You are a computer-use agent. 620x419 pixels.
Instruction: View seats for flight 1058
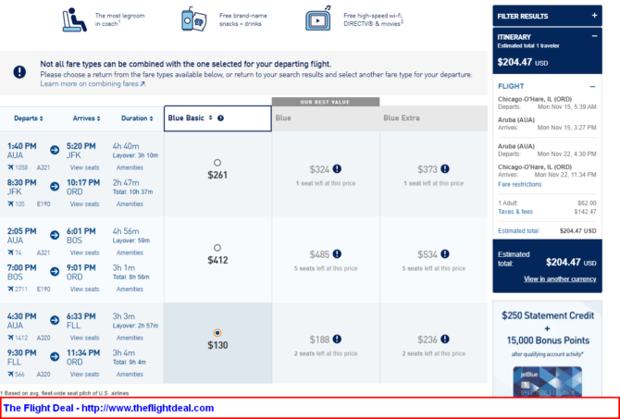(84, 167)
